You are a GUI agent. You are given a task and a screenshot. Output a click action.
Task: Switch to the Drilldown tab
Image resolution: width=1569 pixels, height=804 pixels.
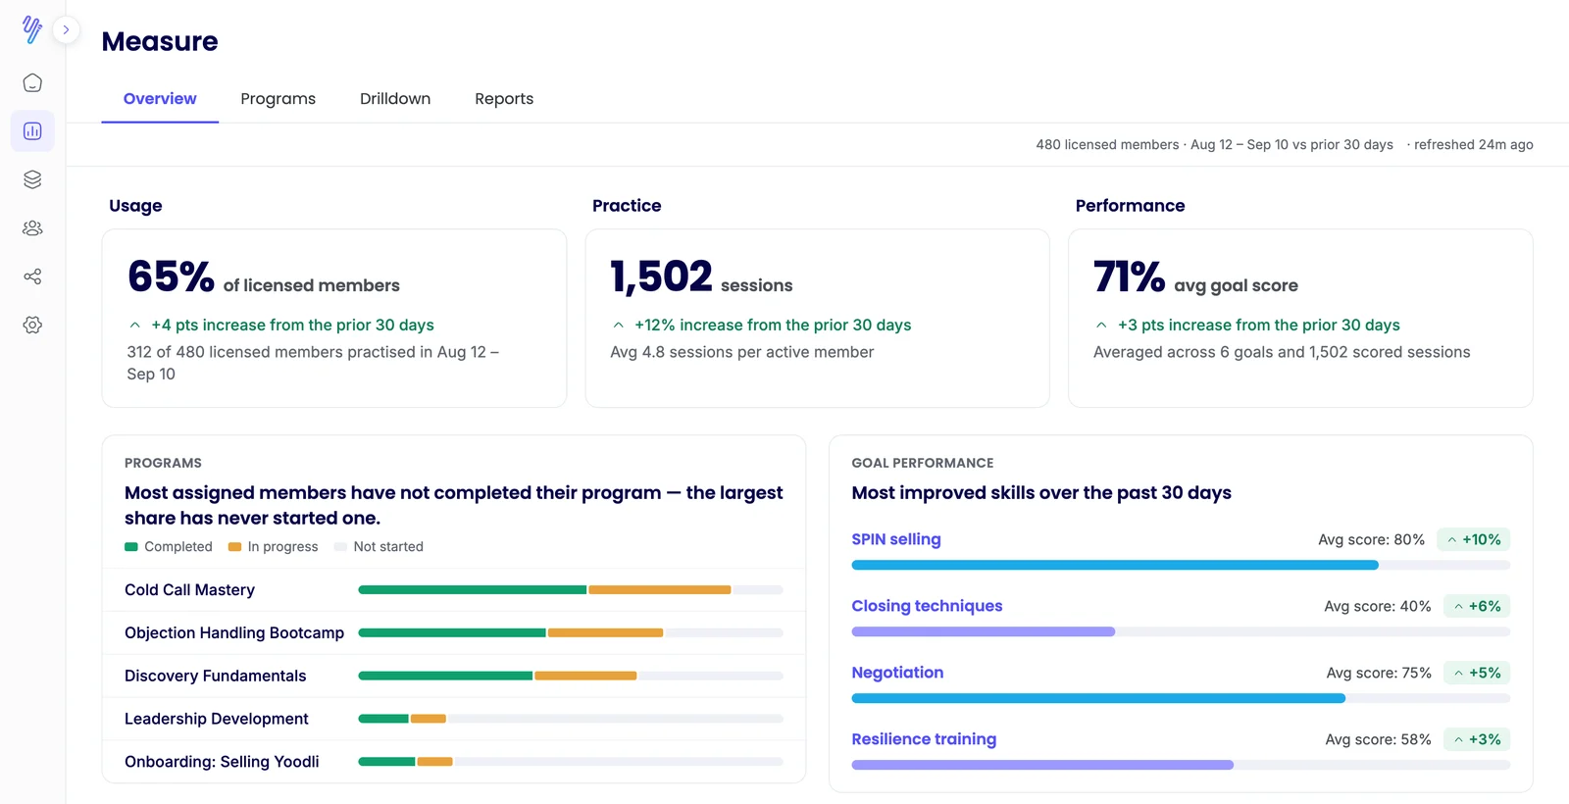(395, 98)
